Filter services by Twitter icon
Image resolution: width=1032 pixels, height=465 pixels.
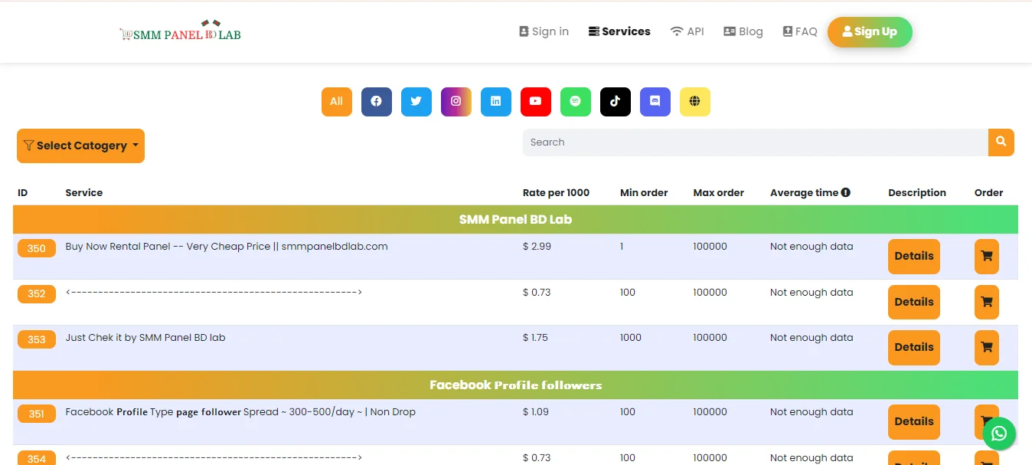[416, 101]
